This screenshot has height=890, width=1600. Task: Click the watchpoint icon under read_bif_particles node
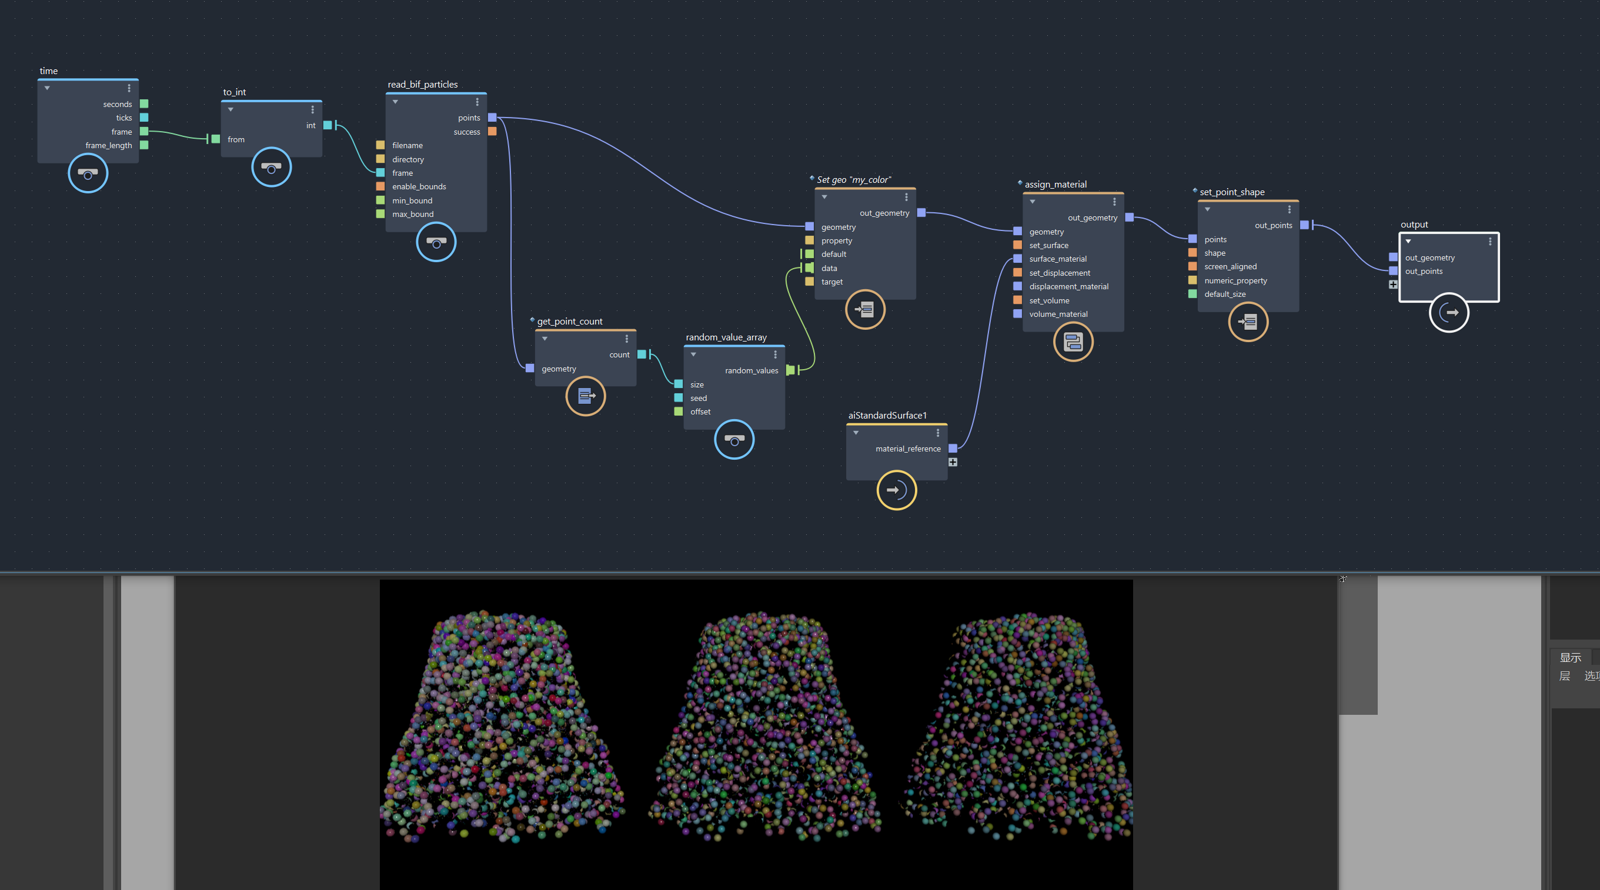[x=436, y=242]
